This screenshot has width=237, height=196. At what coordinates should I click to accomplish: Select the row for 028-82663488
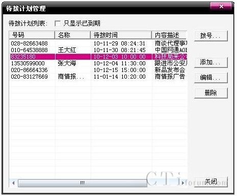click(98, 43)
